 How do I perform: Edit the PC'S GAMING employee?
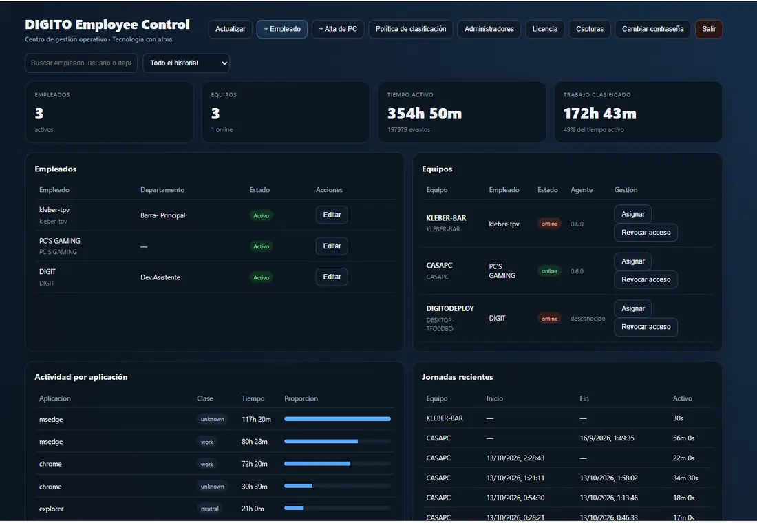[x=332, y=246]
